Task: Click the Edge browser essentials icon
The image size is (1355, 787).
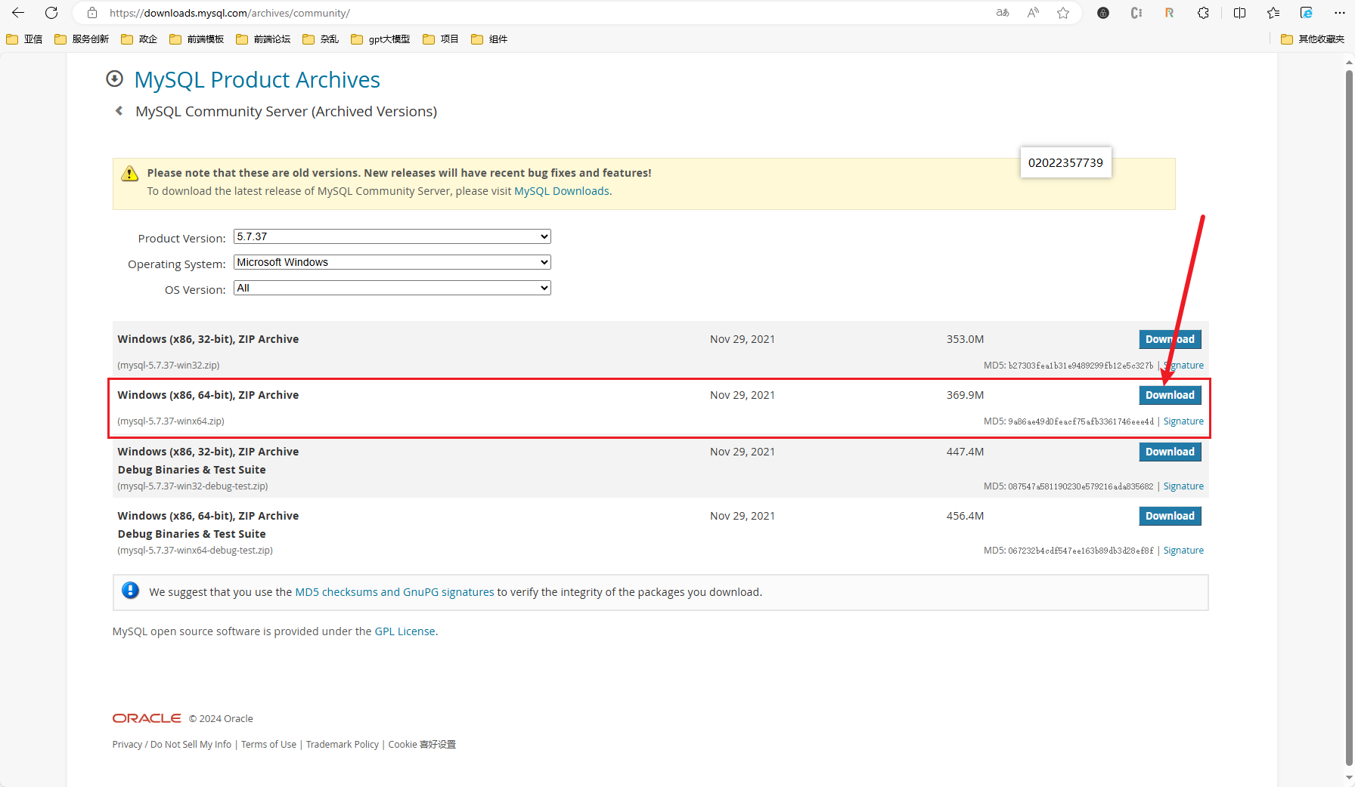Action: point(1307,13)
